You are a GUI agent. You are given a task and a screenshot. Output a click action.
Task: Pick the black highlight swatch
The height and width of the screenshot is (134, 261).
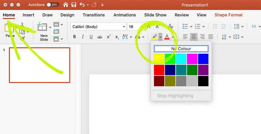(x=203, y=81)
